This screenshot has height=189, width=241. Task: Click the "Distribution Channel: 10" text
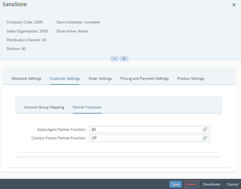pyautogui.click(x=26, y=40)
